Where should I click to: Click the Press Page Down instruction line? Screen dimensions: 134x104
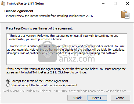[x=39, y=28]
